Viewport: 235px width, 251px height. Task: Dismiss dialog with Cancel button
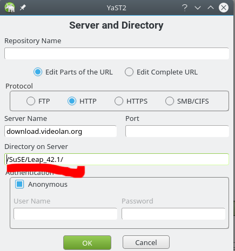click(x=146, y=242)
